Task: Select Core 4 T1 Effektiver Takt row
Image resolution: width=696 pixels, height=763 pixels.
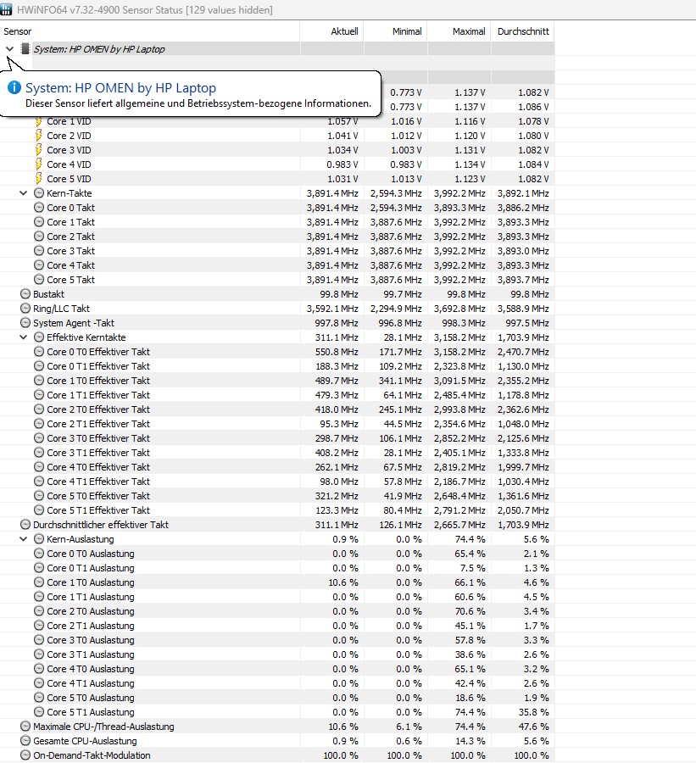Action: pyautogui.click(x=277, y=482)
